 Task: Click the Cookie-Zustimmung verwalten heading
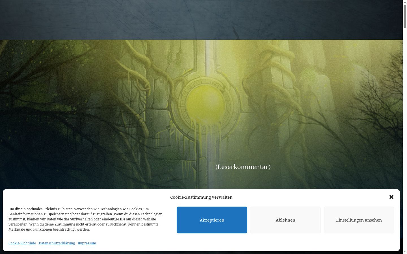(201, 197)
